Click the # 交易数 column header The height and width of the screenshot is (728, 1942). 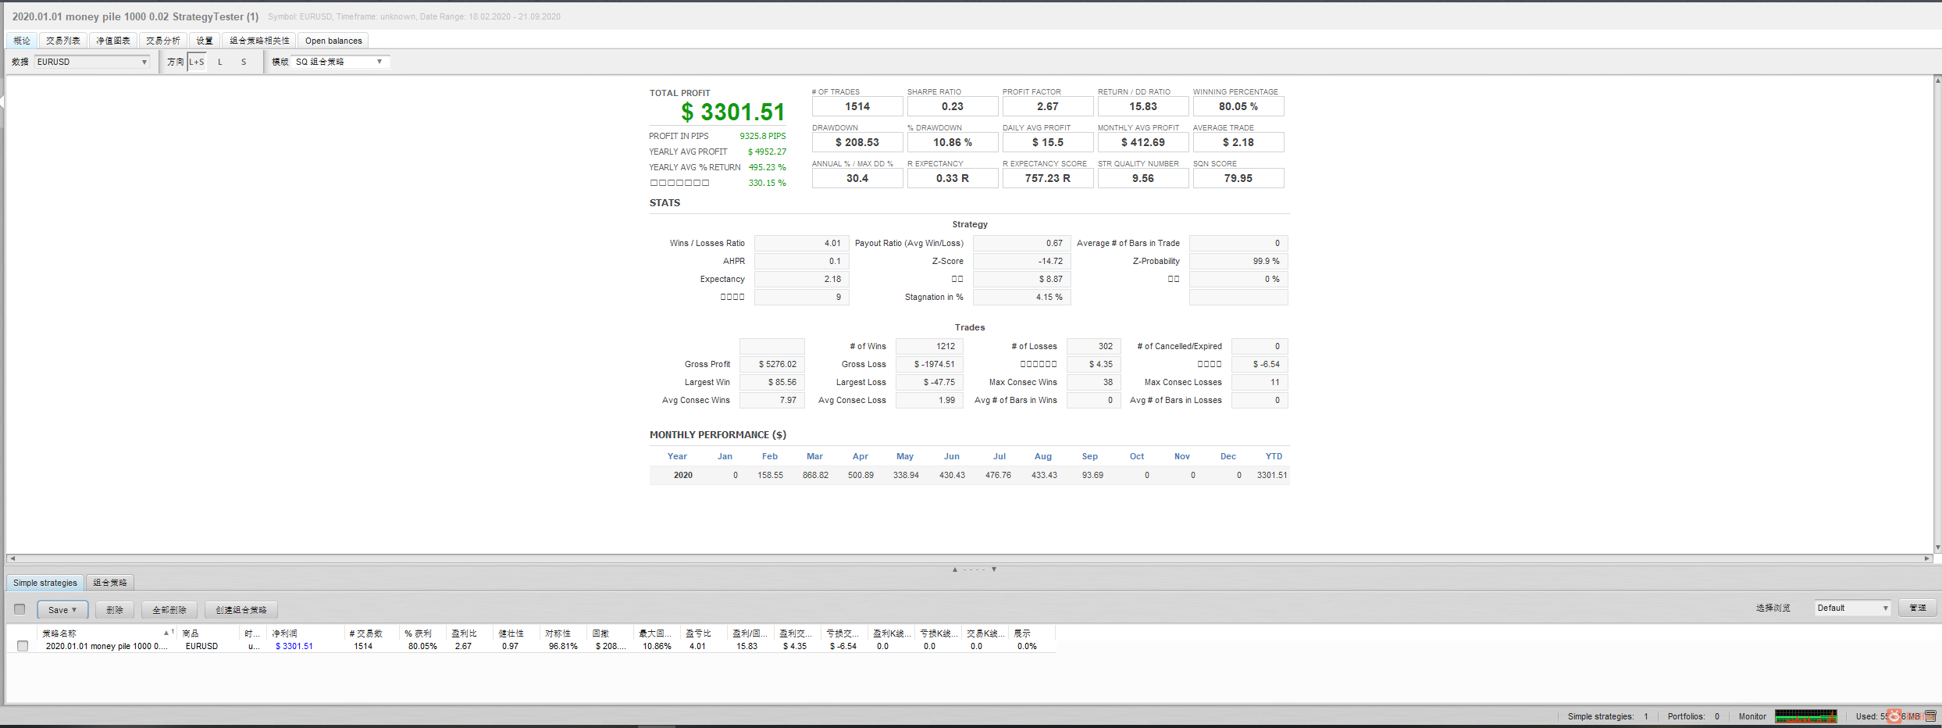[372, 633]
